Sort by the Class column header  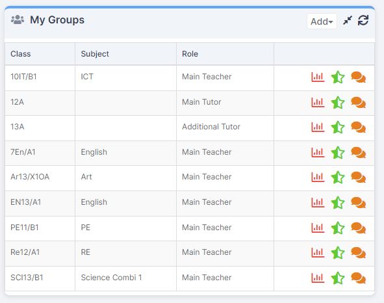(21, 54)
